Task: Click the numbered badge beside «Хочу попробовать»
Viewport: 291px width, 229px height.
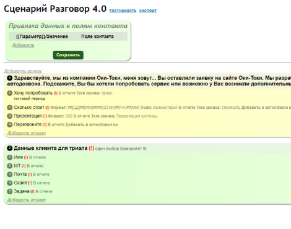Action: (x=10, y=93)
